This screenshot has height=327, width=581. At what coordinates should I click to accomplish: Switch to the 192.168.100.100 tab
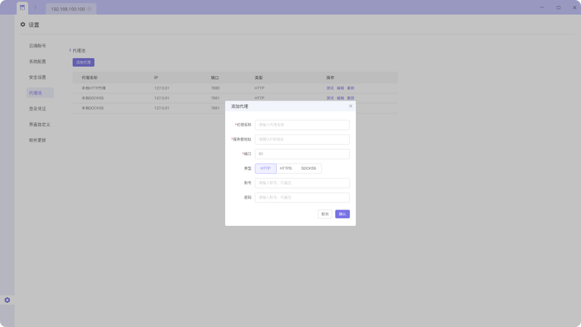(67, 9)
